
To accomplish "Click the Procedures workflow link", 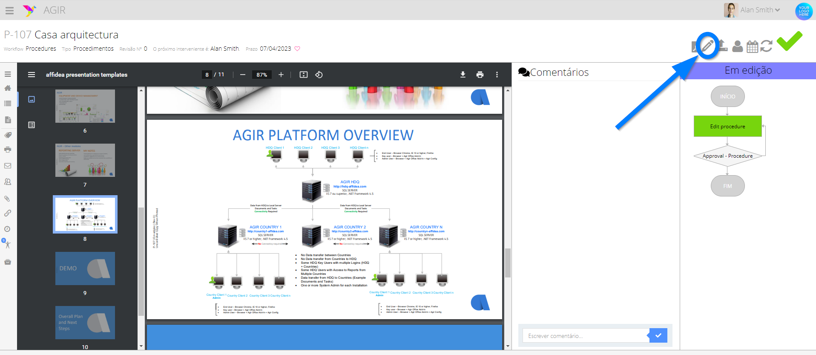I will point(41,49).
